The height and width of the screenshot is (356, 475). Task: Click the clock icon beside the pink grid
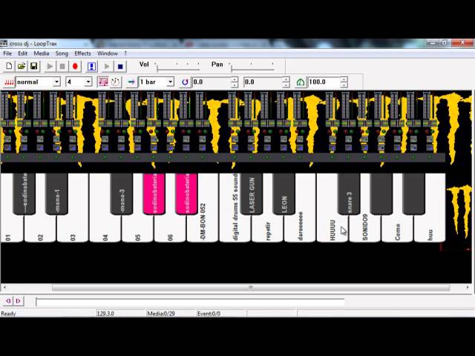tap(116, 82)
